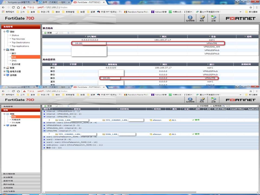Viewport: 260px width, 195px height.
Task: Open Top Applications in the upper sidebar
Action: [x=20, y=46]
